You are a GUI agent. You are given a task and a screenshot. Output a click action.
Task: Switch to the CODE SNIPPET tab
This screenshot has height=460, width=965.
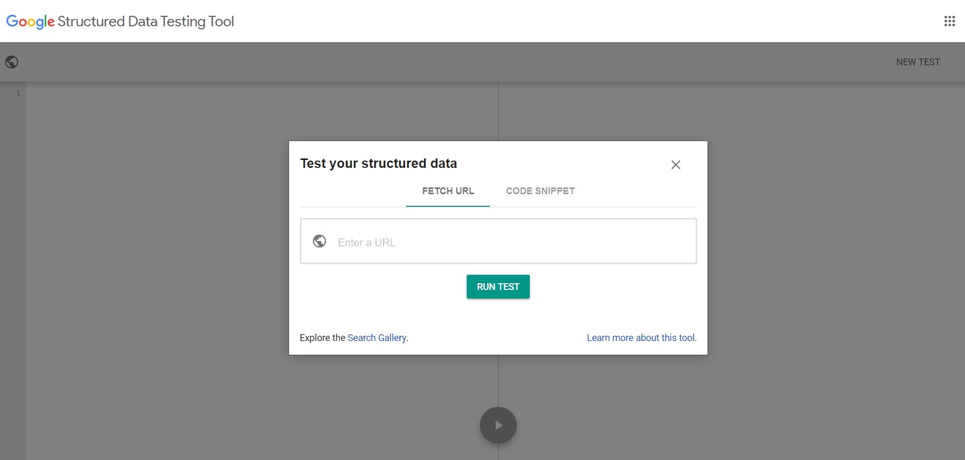540,191
